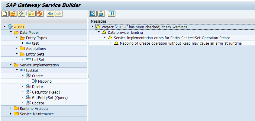Click the Service Implementation folder icon
Screen dimensions: 255x121
coord(16,65)
